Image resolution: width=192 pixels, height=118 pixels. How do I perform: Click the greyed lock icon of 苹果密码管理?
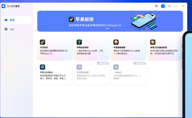click(79, 67)
